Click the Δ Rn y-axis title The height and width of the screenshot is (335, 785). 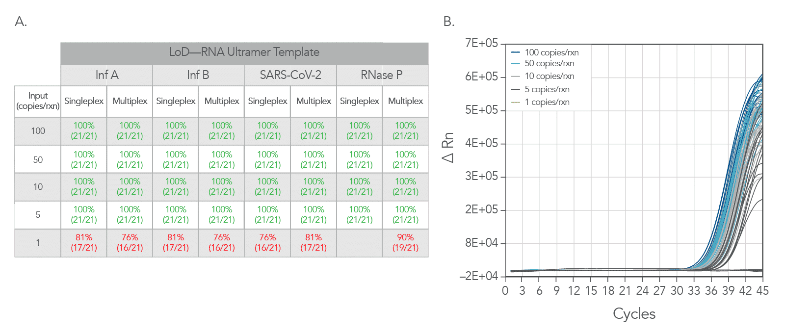coord(447,148)
